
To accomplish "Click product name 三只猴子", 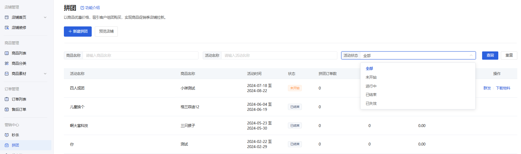I will [188, 126].
